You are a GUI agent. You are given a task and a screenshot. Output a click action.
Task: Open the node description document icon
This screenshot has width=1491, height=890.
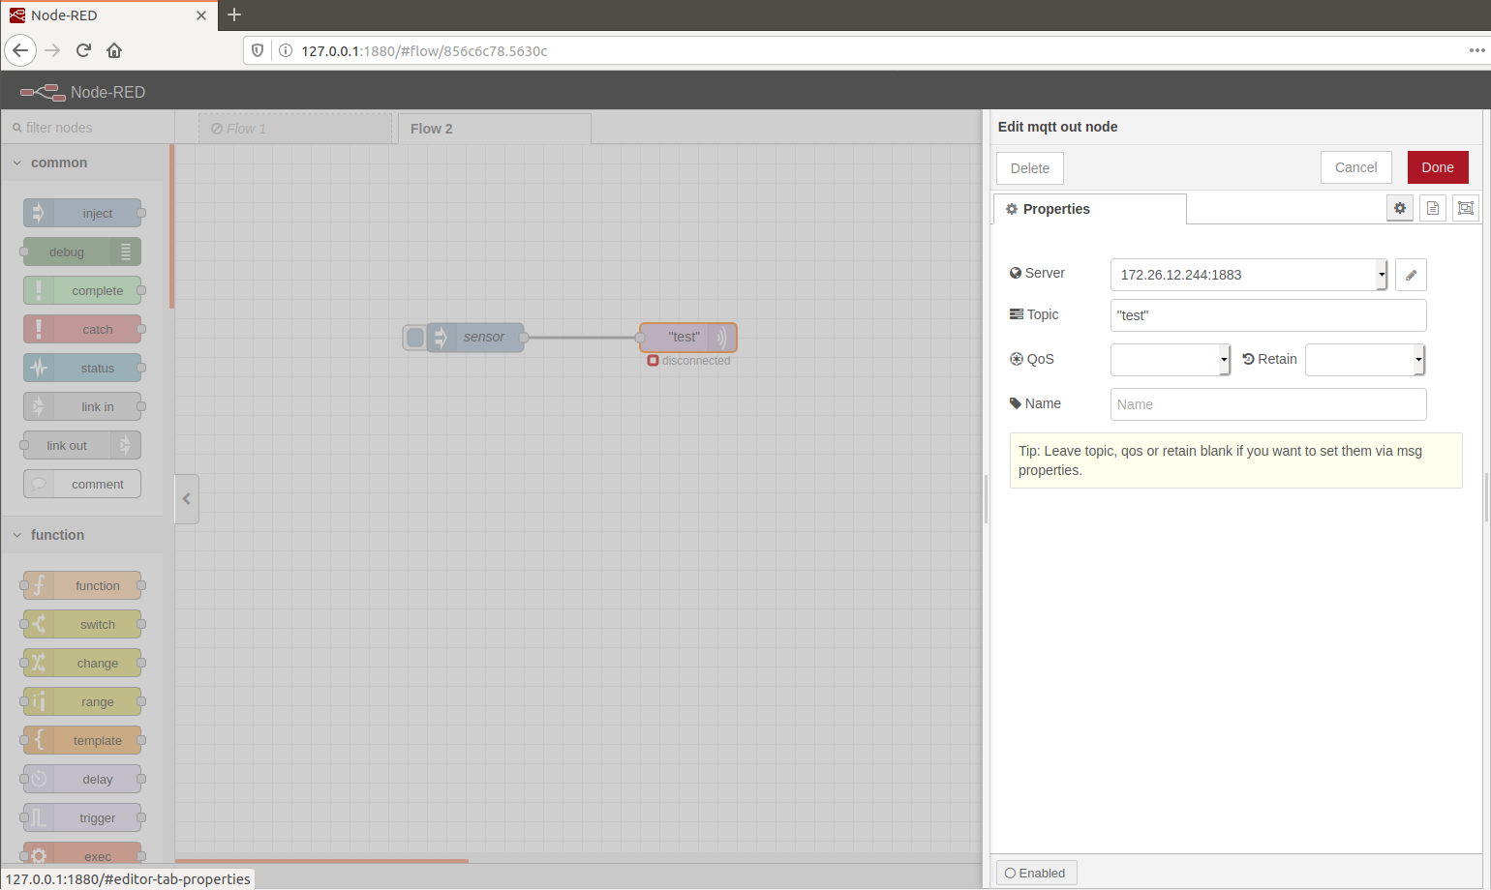(1433, 208)
